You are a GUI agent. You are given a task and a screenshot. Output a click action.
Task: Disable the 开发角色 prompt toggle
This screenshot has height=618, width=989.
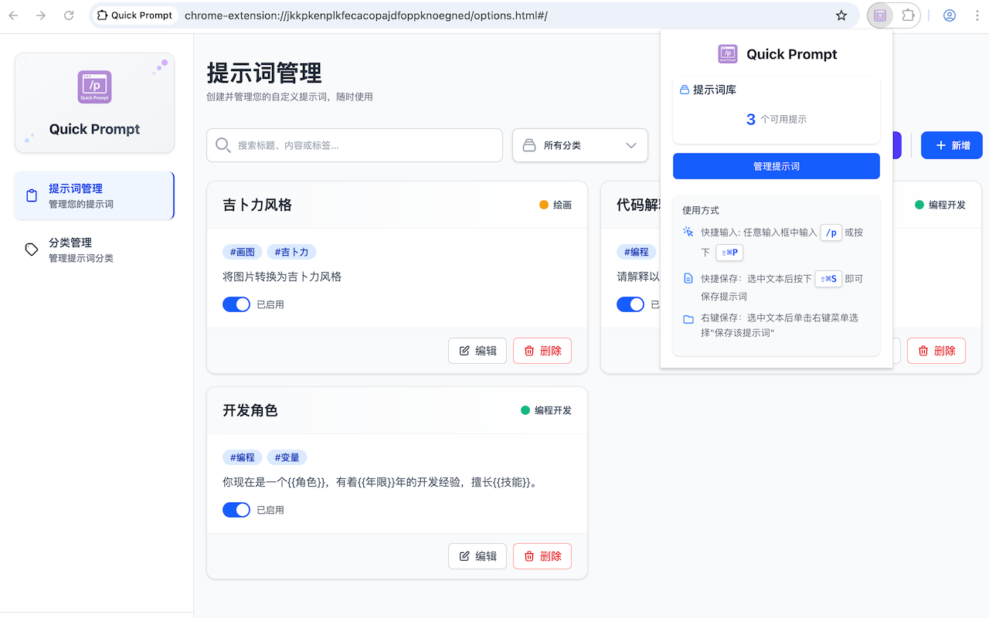pos(236,509)
